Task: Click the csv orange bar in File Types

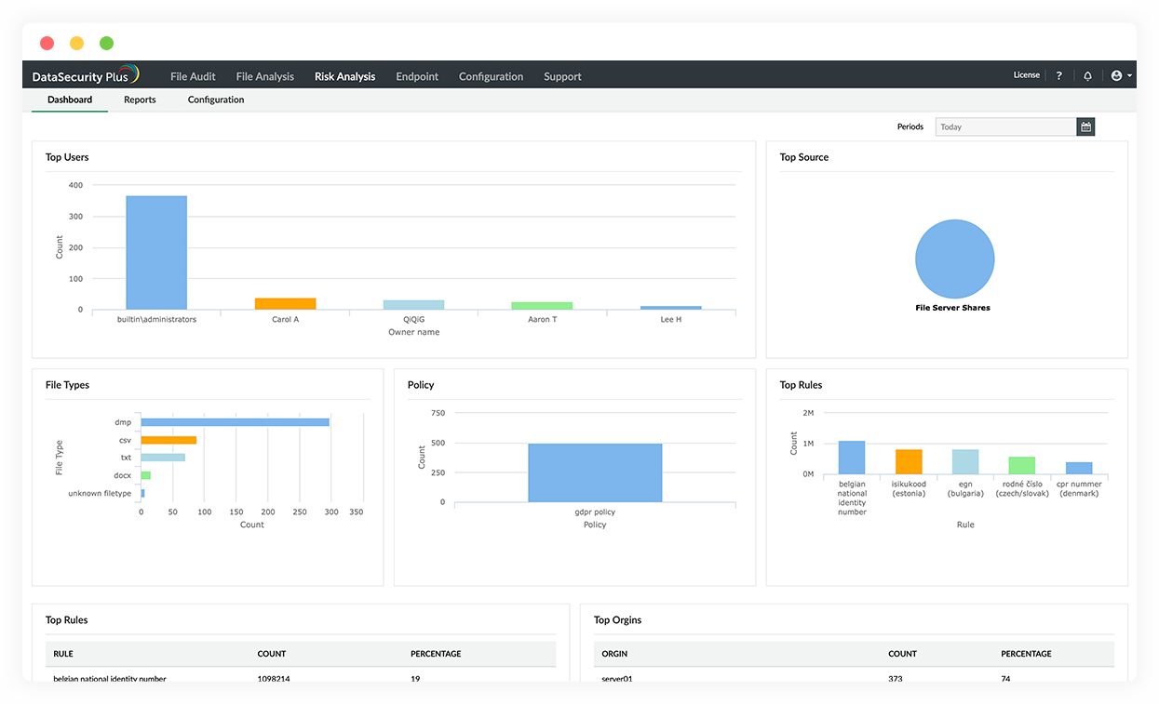Action: tap(168, 440)
